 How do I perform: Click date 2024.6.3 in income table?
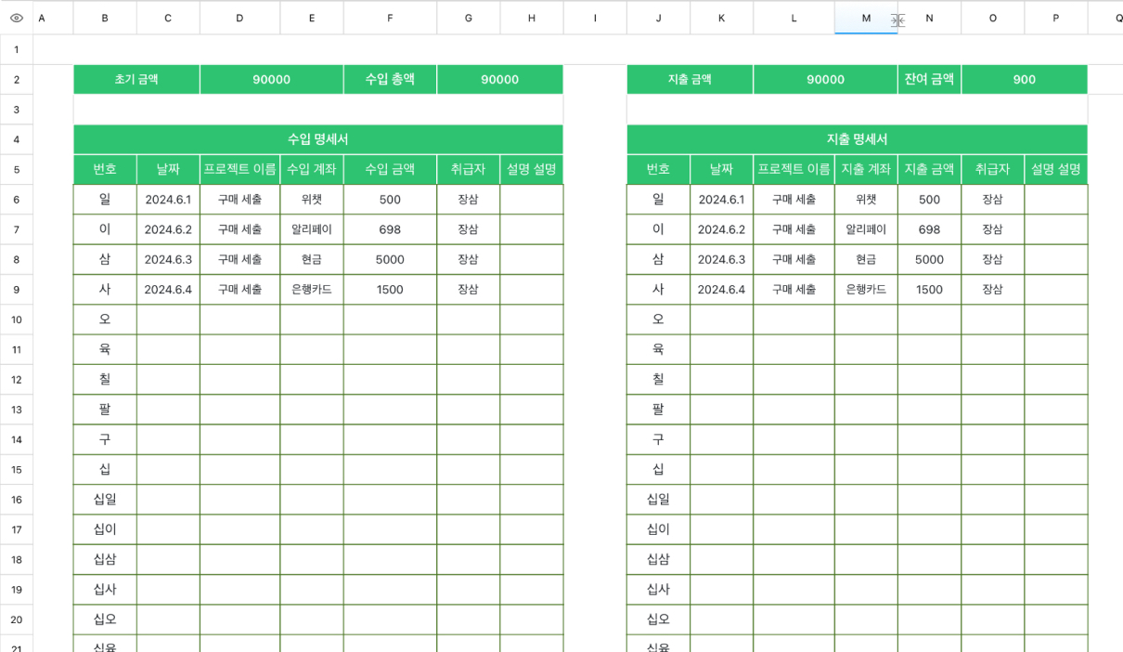click(x=168, y=260)
